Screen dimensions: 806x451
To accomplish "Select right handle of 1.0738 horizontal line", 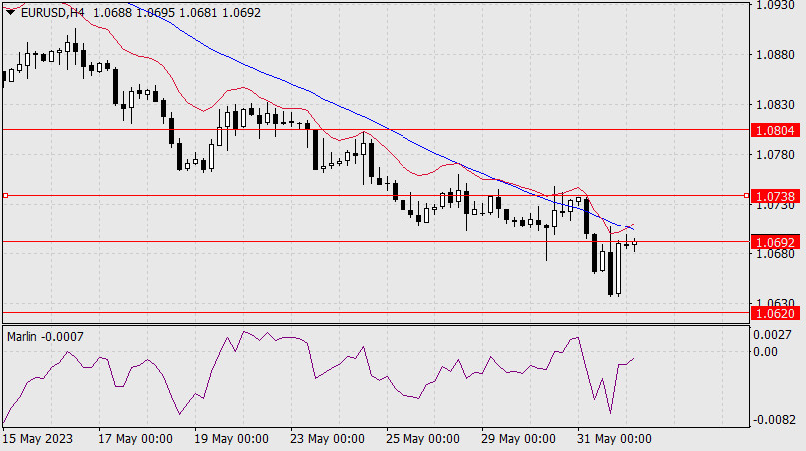I will click(x=746, y=196).
